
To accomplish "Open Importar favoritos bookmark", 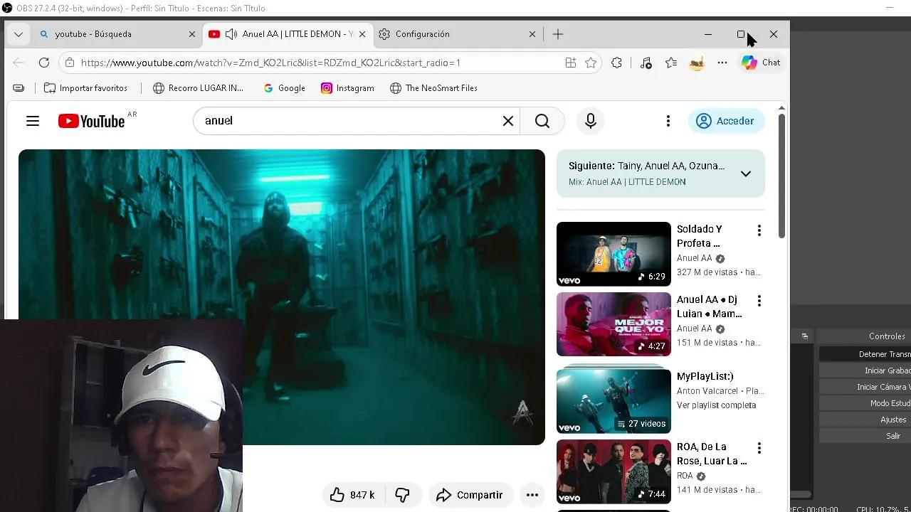I will tap(85, 88).
